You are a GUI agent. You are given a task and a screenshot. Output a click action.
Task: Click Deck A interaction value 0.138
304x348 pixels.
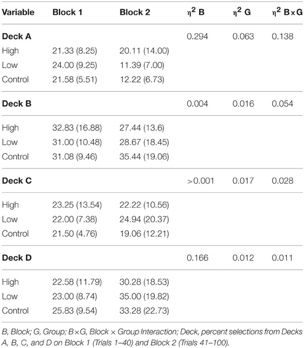pos(283,36)
